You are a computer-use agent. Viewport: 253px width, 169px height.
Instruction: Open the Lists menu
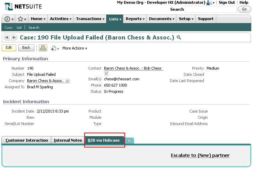point(115,19)
